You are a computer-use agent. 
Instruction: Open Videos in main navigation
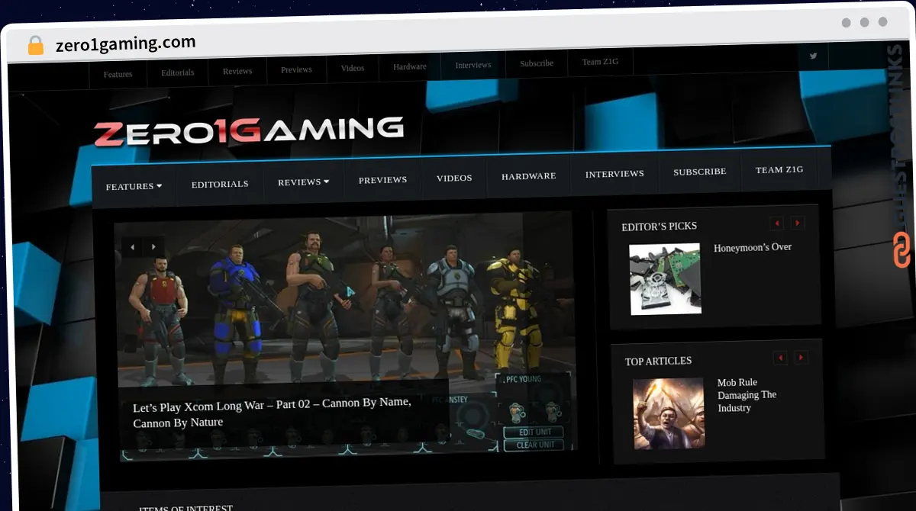tap(454, 178)
